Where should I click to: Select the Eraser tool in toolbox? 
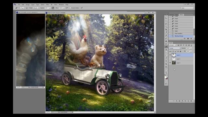(x=166, y=47)
